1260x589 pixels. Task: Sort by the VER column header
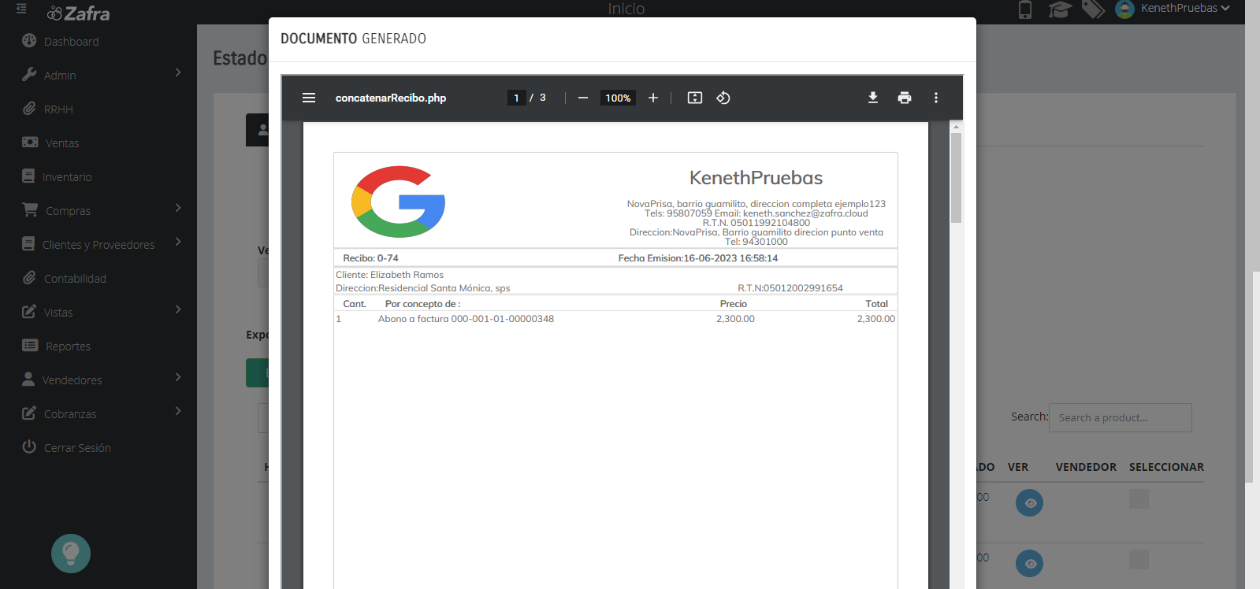pyautogui.click(x=1018, y=467)
